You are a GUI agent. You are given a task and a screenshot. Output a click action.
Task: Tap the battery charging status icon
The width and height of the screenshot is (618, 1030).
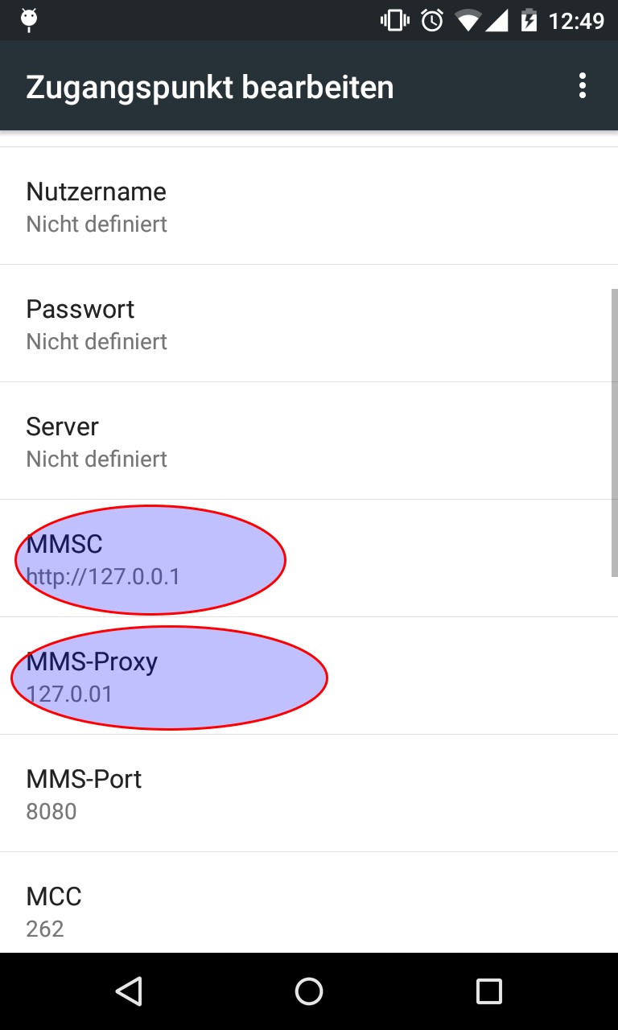[529, 20]
